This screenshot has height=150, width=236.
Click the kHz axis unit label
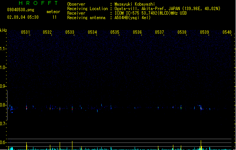pos(3,30)
